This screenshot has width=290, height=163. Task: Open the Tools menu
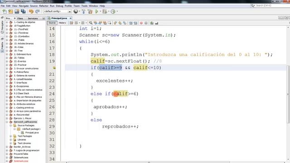[84, 6]
